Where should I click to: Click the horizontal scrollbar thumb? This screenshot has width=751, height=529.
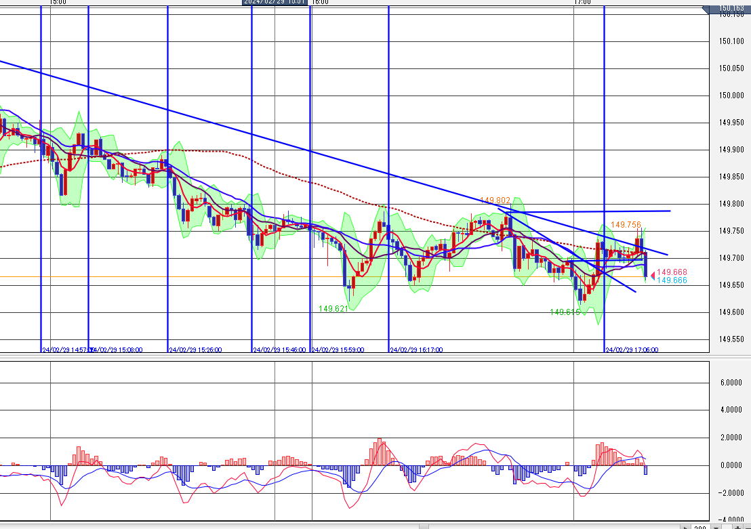click(x=424, y=526)
